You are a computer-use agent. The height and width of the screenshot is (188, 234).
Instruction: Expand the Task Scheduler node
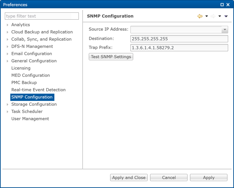tap(8, 112)
